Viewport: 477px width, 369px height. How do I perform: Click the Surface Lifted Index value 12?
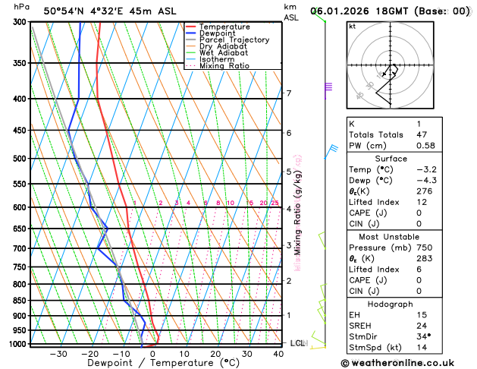pos(422,203)
